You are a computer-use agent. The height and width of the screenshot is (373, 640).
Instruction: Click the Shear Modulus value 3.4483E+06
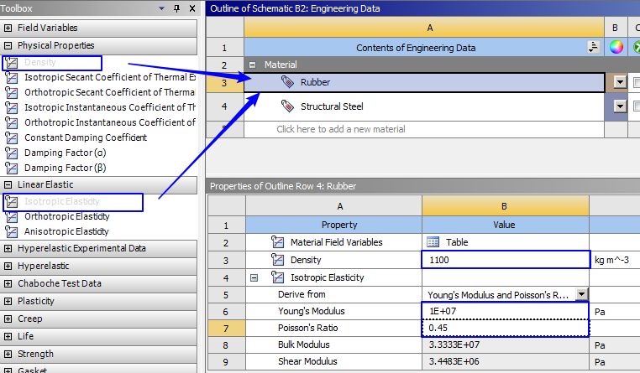pyautogui.click(x=506, y=361)
